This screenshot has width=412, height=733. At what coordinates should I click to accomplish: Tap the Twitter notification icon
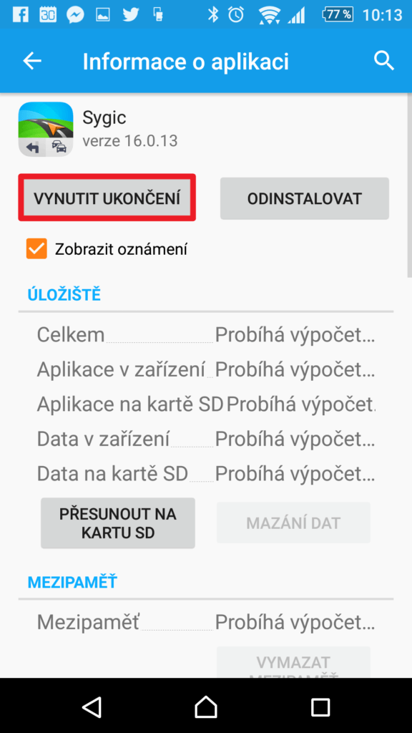click(131, 15)
